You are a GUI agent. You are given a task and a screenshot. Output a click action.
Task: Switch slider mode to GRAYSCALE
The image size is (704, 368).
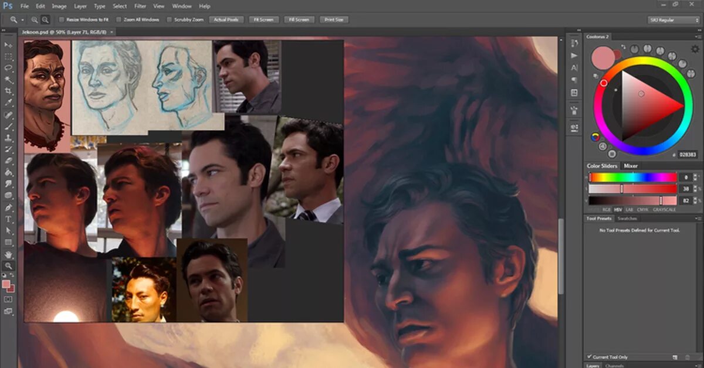(664, 209)
